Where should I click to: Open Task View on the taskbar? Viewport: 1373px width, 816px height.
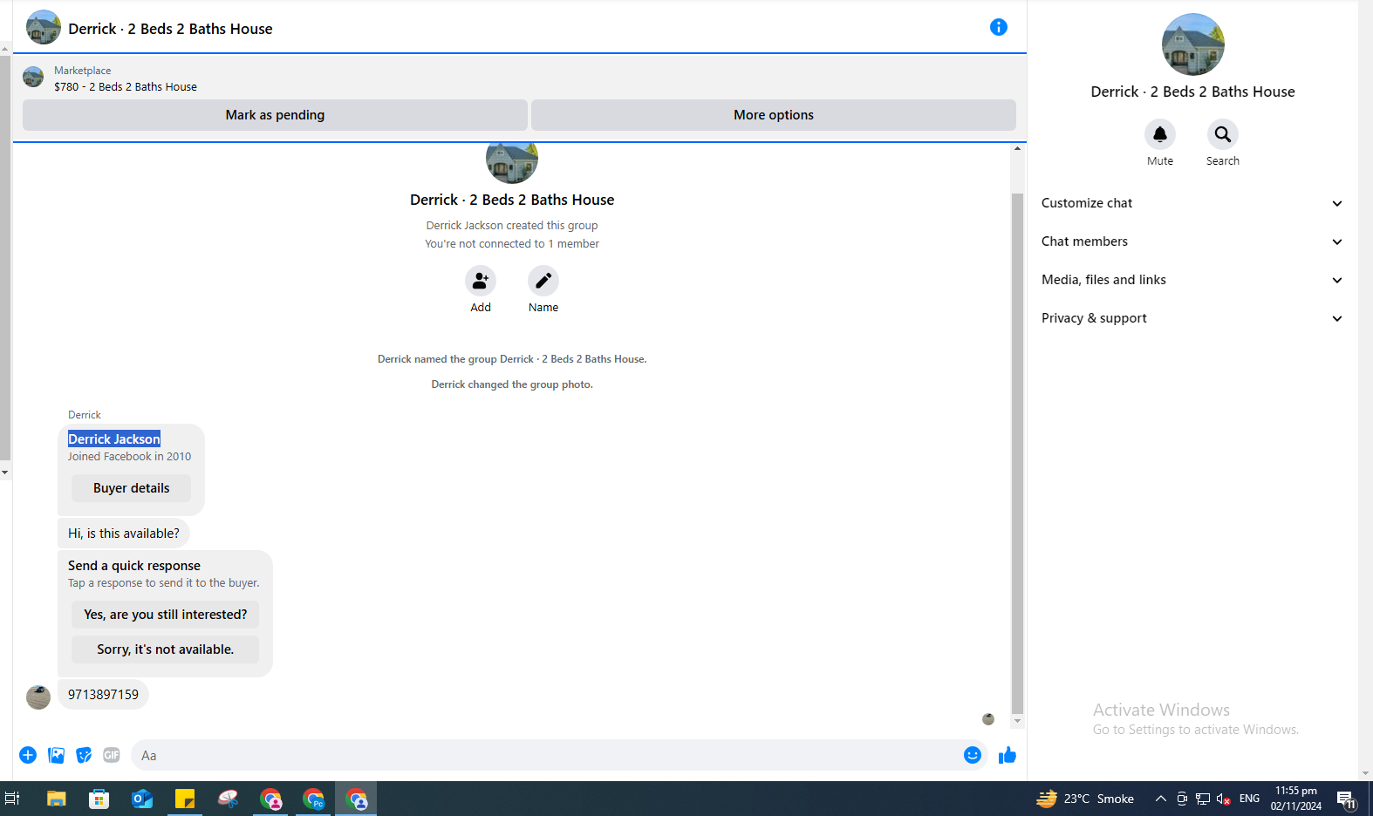tap(12, 799)
